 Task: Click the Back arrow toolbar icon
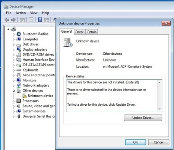7,20
